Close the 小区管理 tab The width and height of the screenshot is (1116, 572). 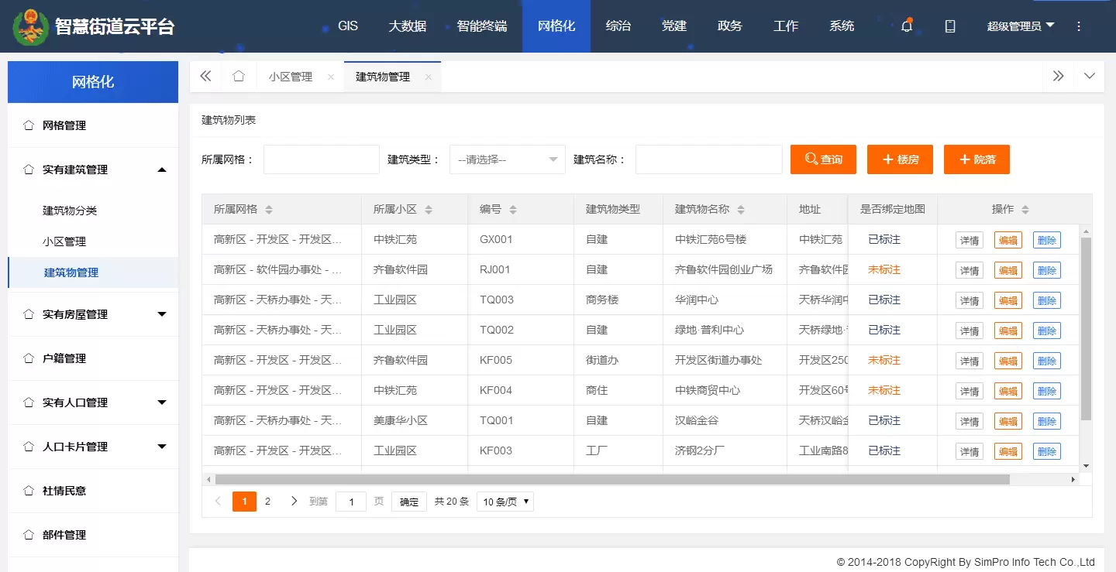tap(331, 77)
